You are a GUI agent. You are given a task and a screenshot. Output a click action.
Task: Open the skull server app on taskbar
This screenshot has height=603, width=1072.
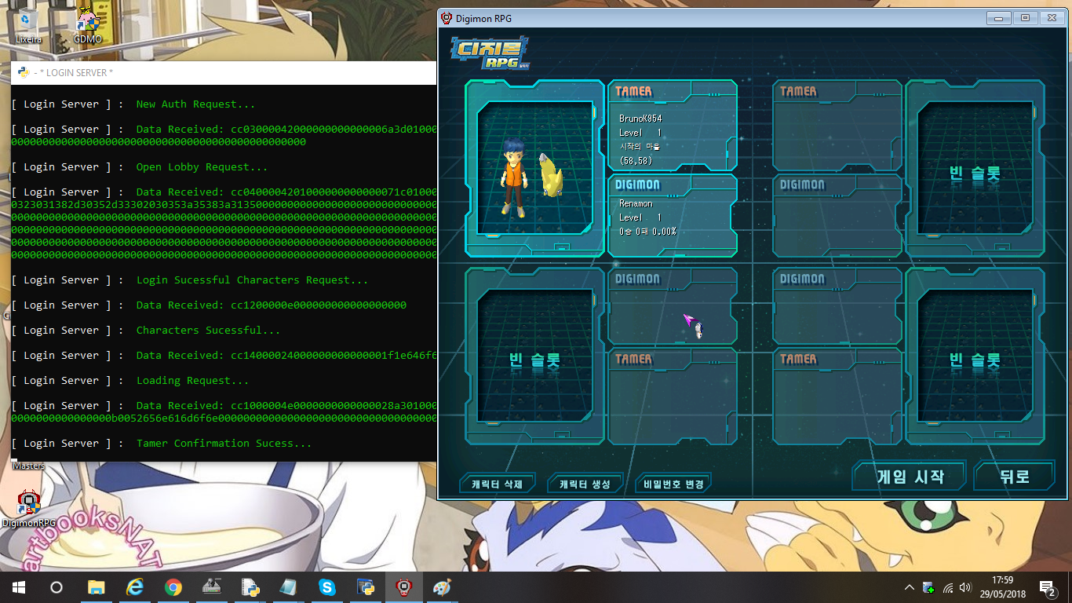tap(212, 587)
